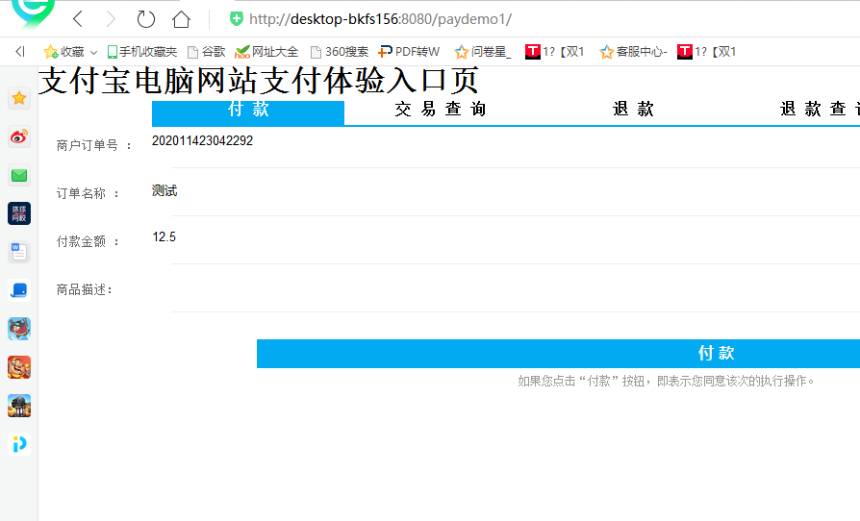Image resolution: width=860 pixels, height=521 pixels.
Task: Open the 360搜索 bookmark
Action: [339, 52]
